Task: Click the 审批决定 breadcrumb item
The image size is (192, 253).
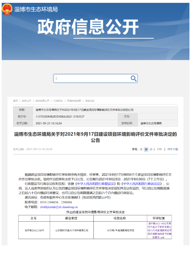Action: click(x=90, y=101)
